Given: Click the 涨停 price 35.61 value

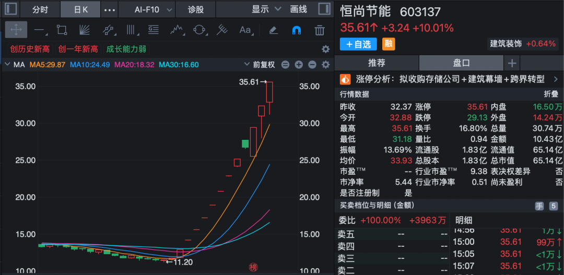Looking at the screenshot, I should coord(477,107).
